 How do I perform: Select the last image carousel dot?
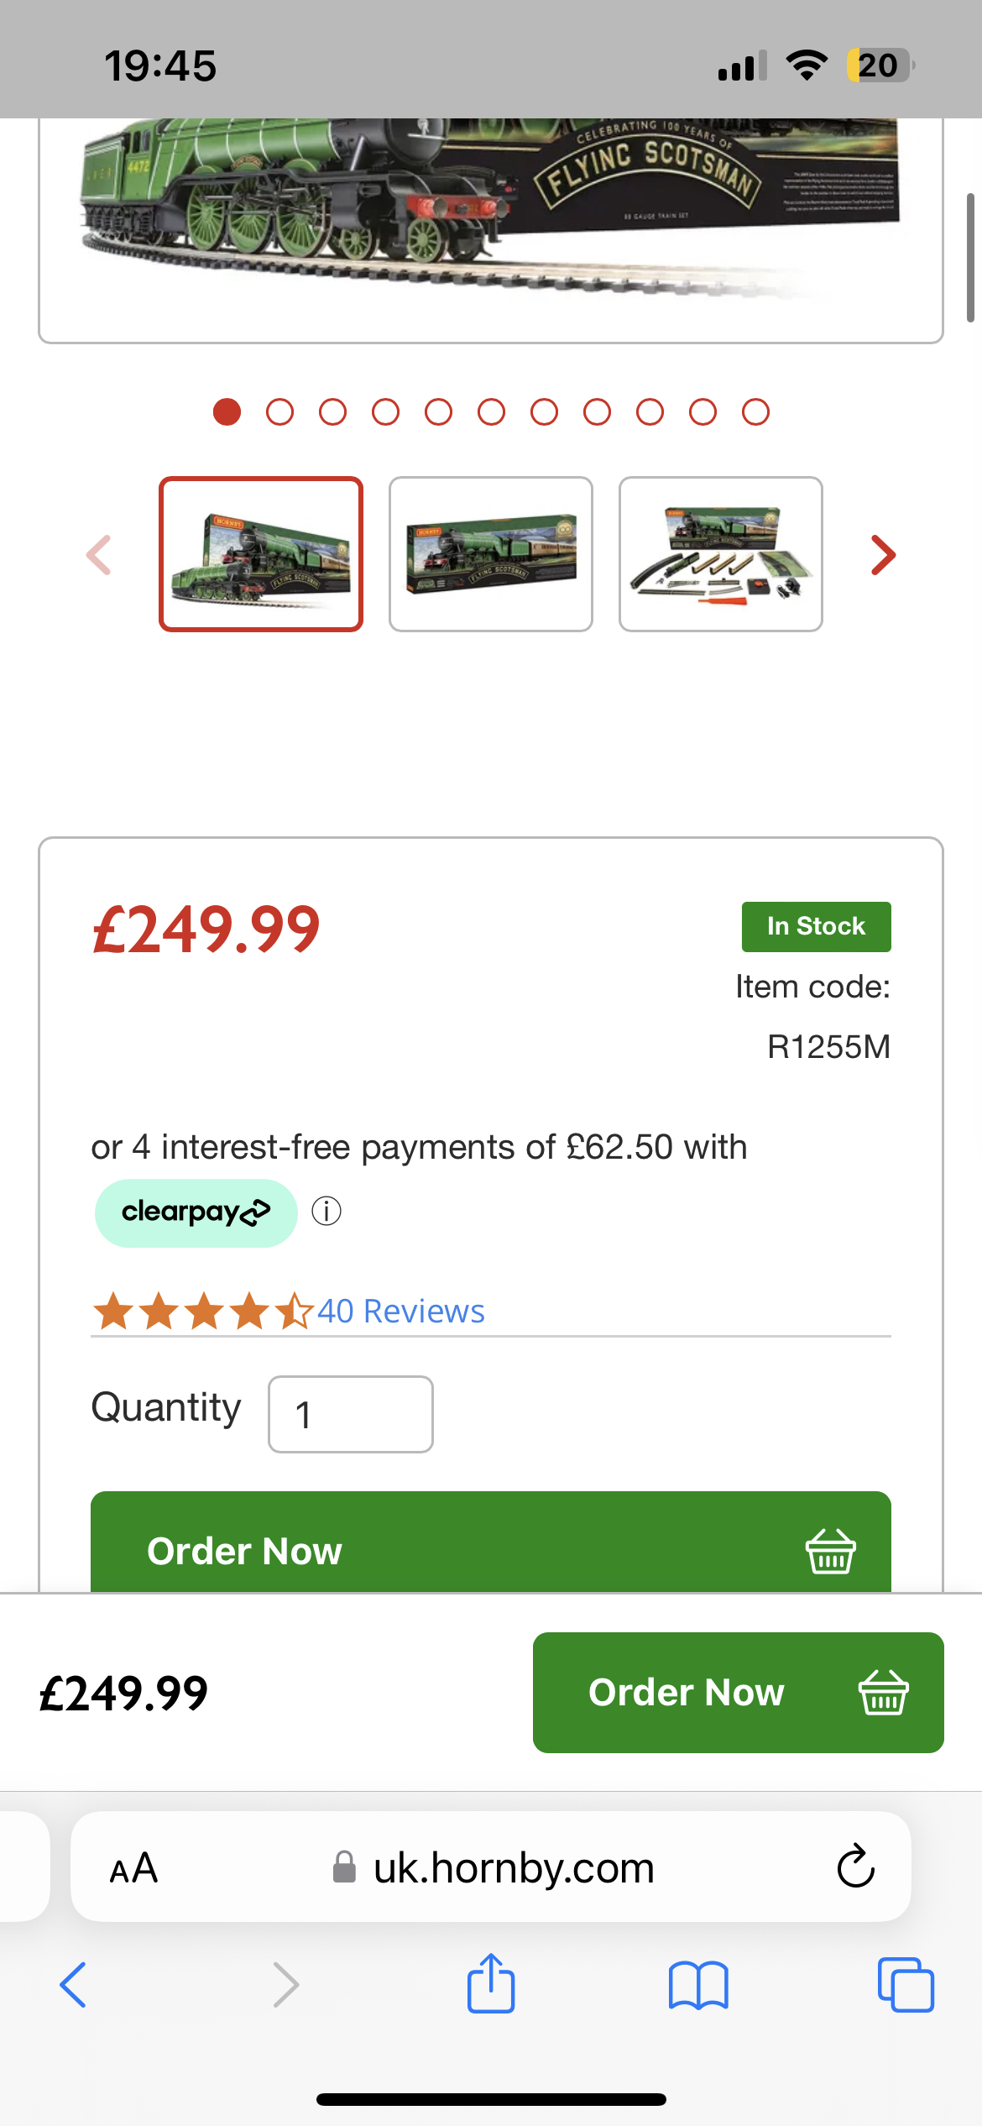point(755,412)
